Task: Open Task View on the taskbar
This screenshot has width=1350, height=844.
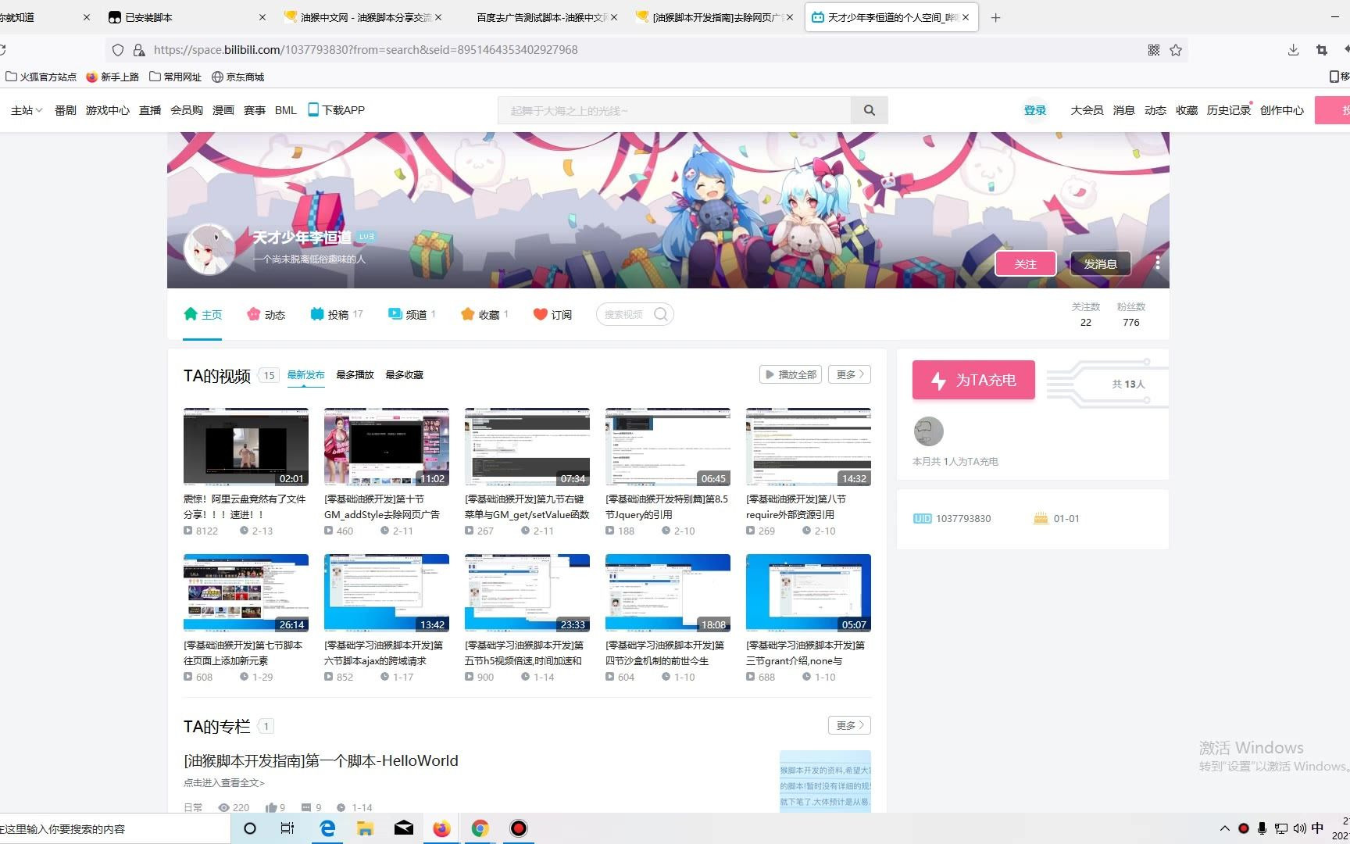Action: coord(287,828)
